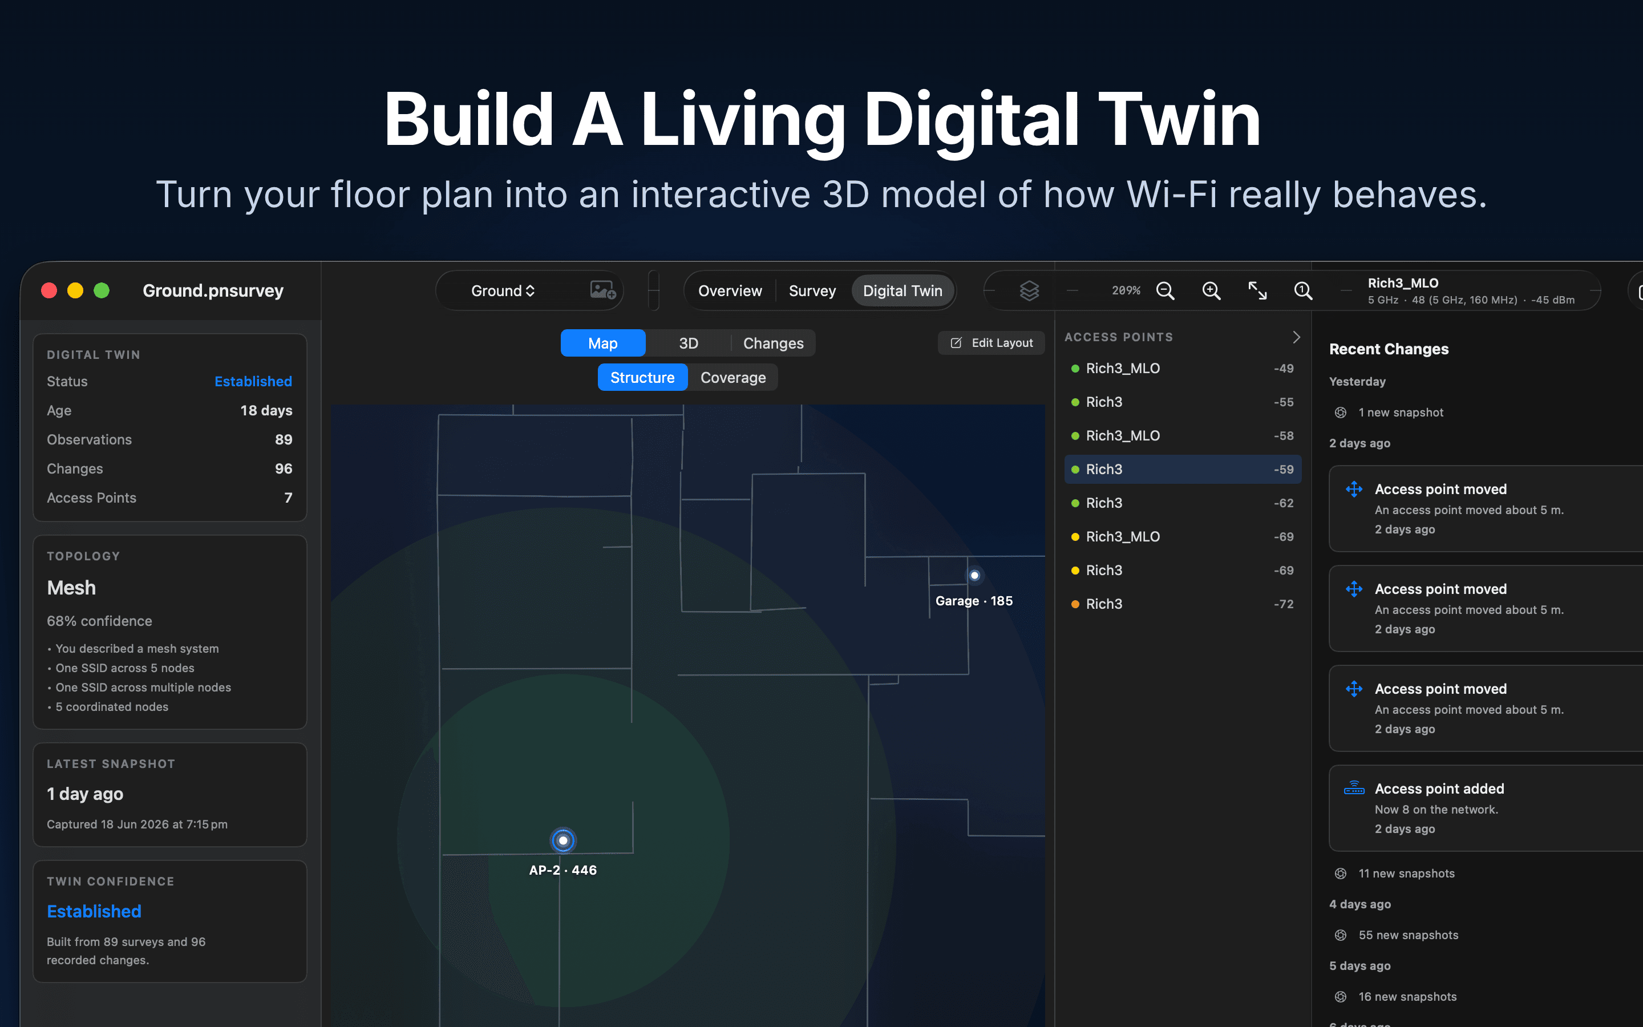Open the Ground floor selector dropdown
1643x1027 pixels.
[503, 291]
